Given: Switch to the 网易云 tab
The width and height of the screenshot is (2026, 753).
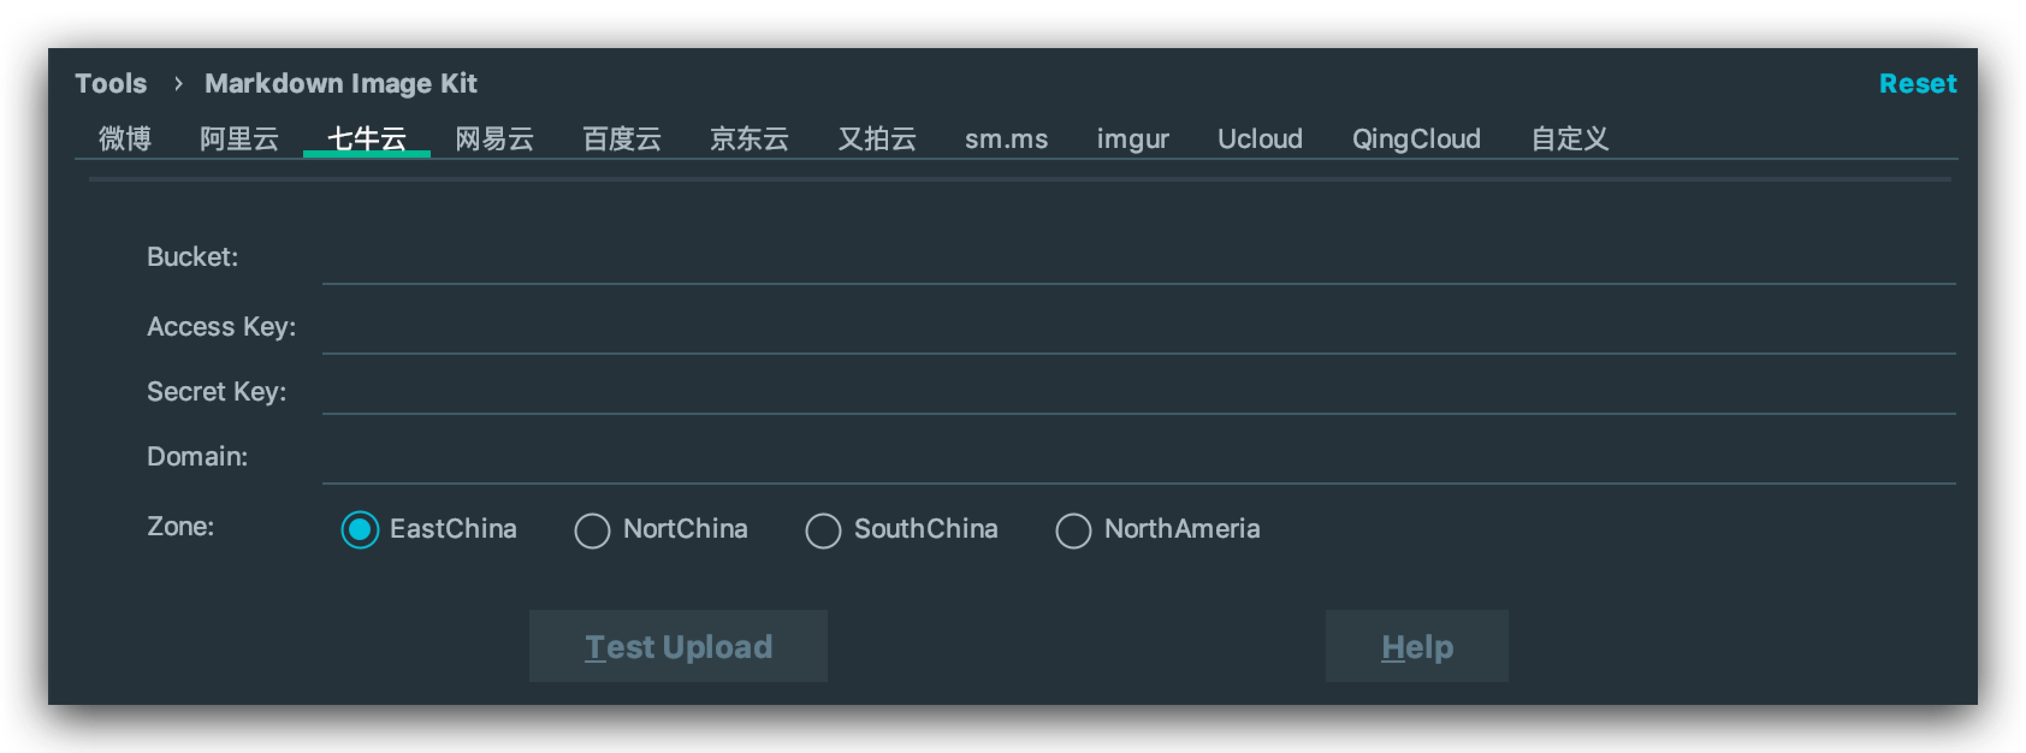Looking at the screenshot, I should (494, 139).
